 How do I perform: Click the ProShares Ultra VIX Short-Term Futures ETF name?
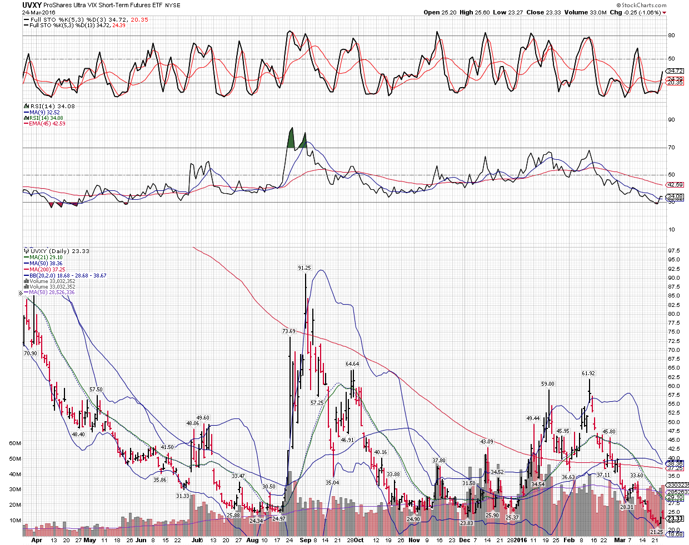tap(103, 5)
